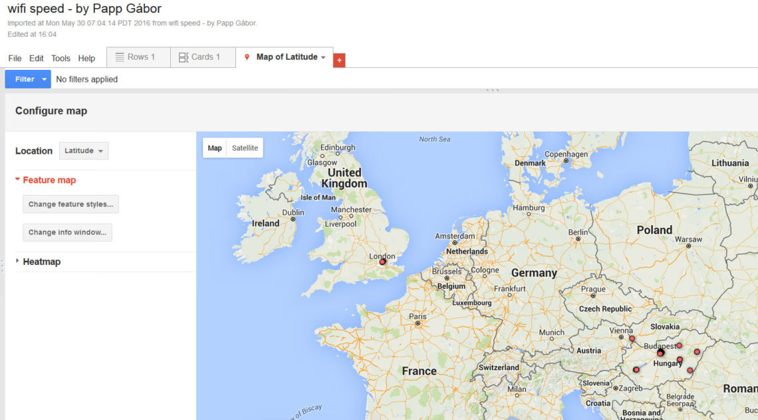Click the No filters applied text

coord(86,79)
